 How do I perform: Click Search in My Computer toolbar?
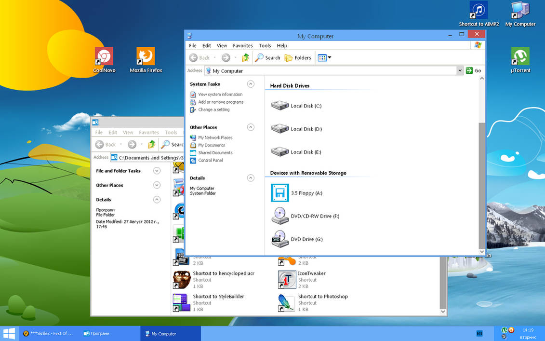[267, 58]
